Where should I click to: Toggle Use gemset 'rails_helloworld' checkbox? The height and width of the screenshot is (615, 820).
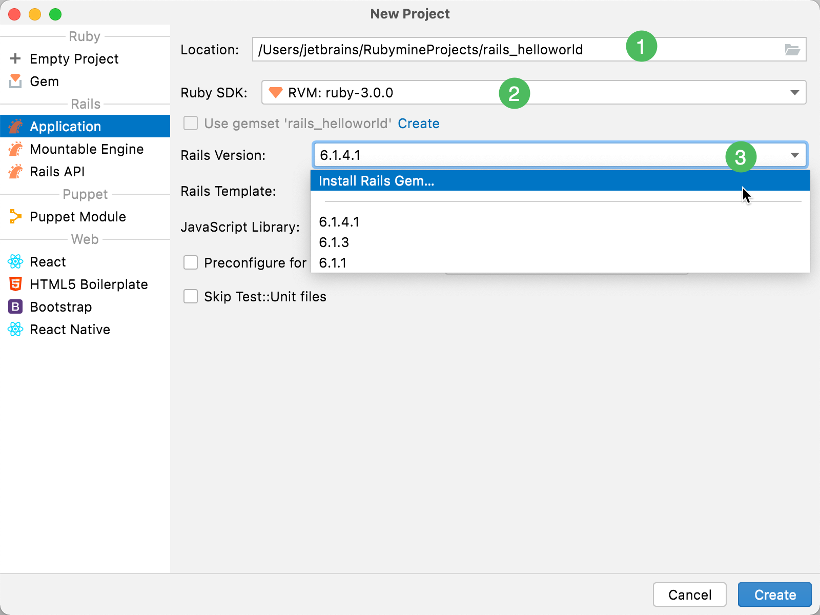coord(191,124)
